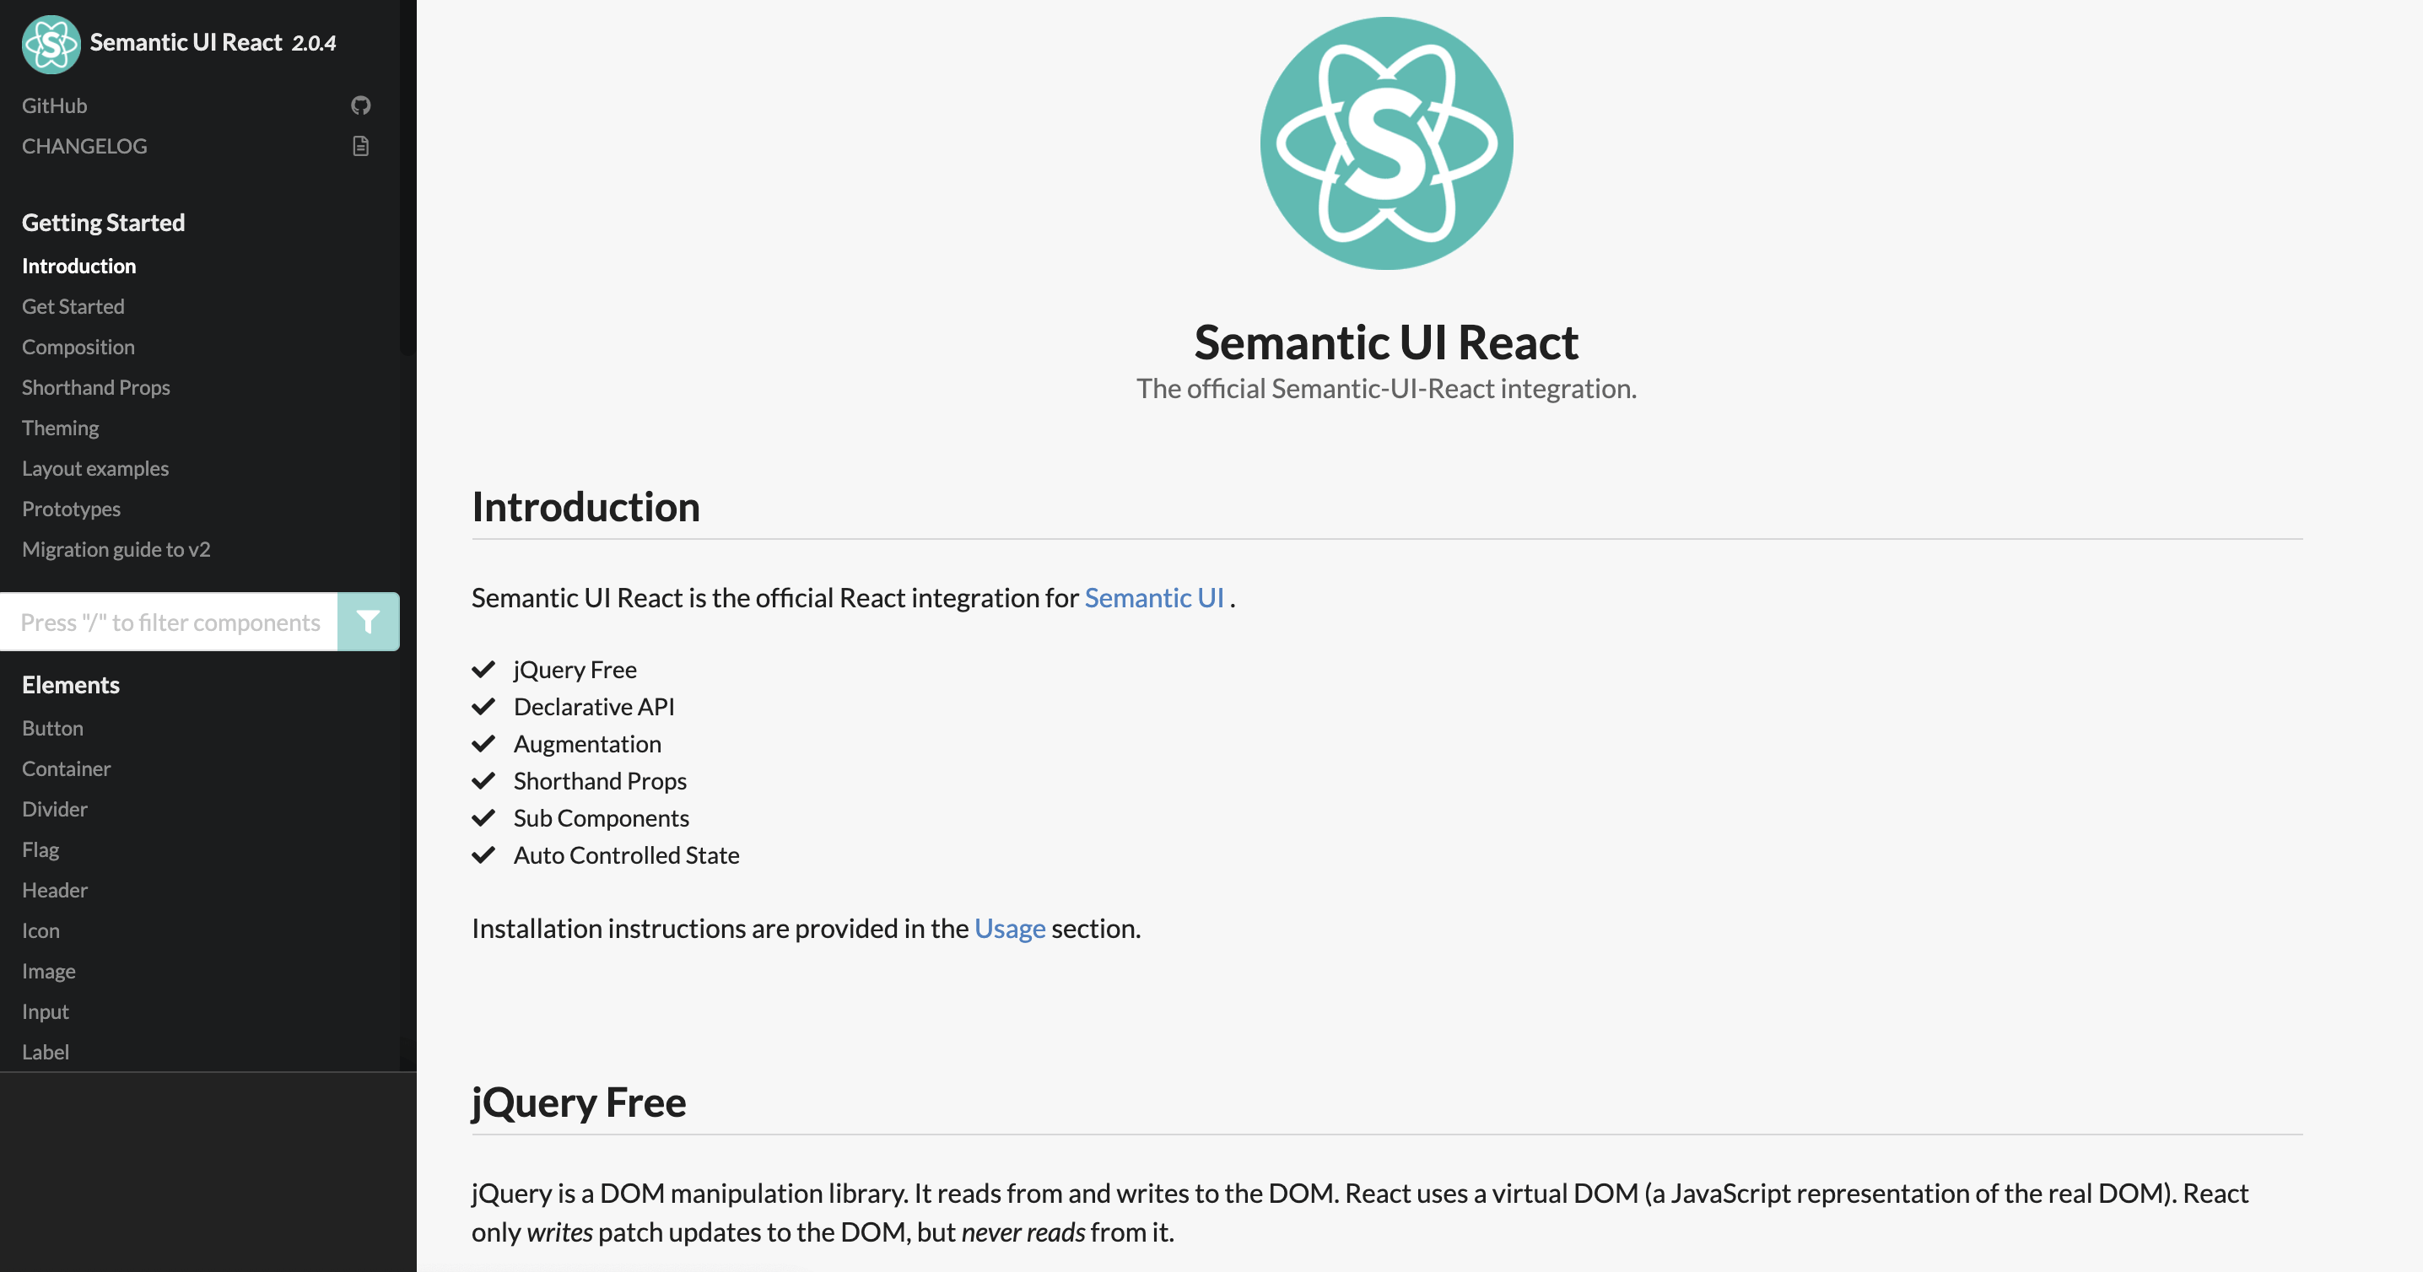Viewport: 2423px width, 1272px height.
Task: Navigate to Theming docs
Action: coord(60,428)
